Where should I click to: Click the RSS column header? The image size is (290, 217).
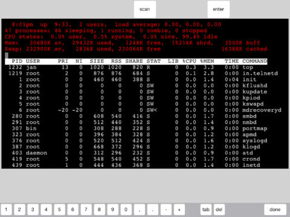117,61
